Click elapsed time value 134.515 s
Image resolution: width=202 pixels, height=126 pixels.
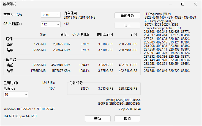48,83
